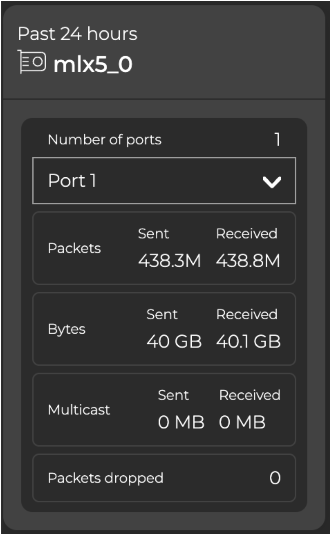Click the Multicast row label

point(79,410)
